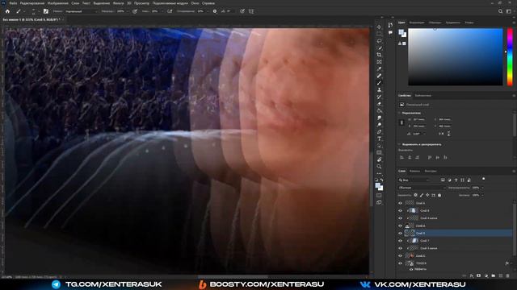The width and height of the screenshot is (517, 290).
Task: Toggle lock all layer attributes
Action: tap(439, 195)
